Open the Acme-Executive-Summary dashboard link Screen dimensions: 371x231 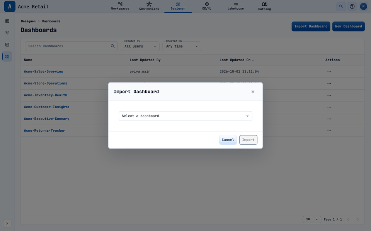(x=47, y=119)
